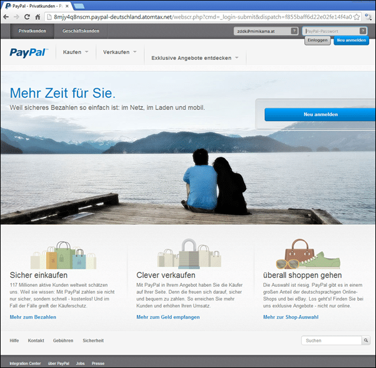Viewport: 376px width, 368px height.
Task: Click the browser address bar URL
Action: click(202, 17)
